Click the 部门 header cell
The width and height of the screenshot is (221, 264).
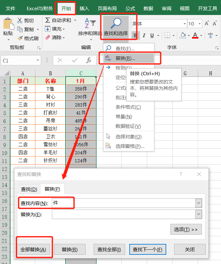tap(23, 81)
